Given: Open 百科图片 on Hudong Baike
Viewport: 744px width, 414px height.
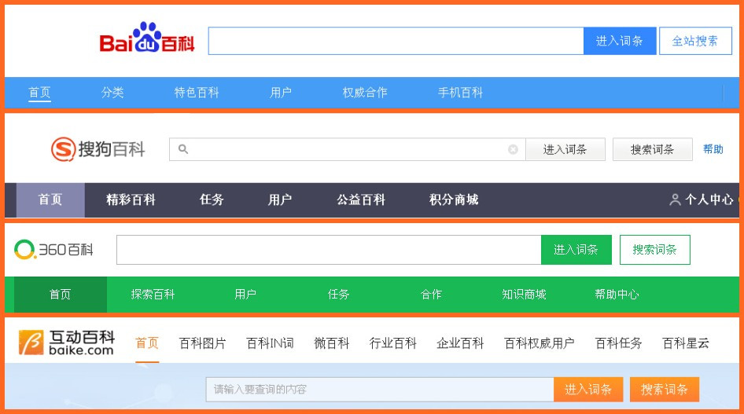Looking at the screenshot, I should pos(203,343).
